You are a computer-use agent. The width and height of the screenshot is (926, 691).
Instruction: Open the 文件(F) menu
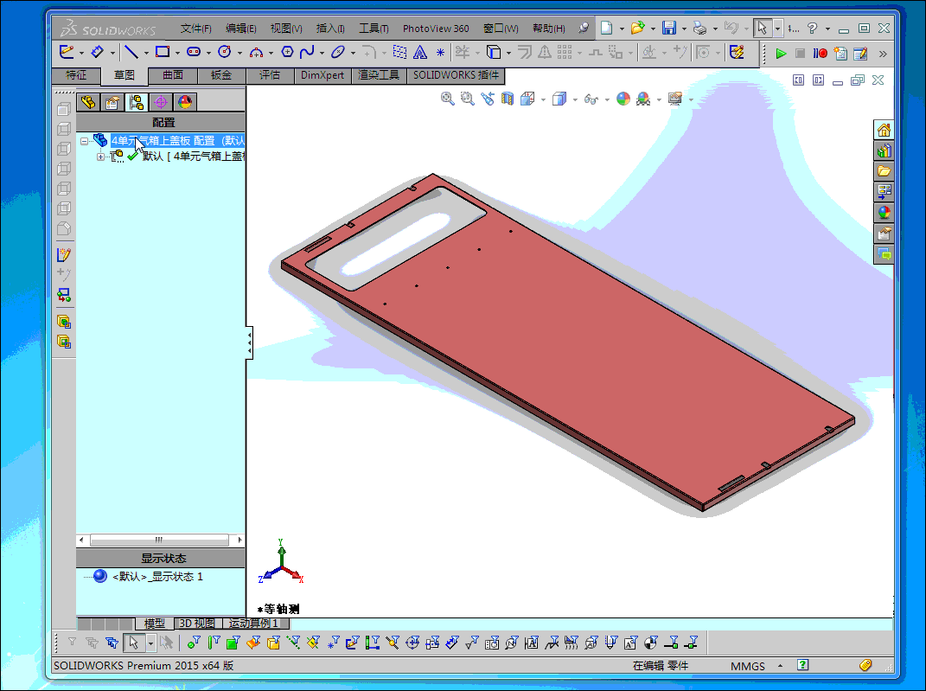click(195, 29)
